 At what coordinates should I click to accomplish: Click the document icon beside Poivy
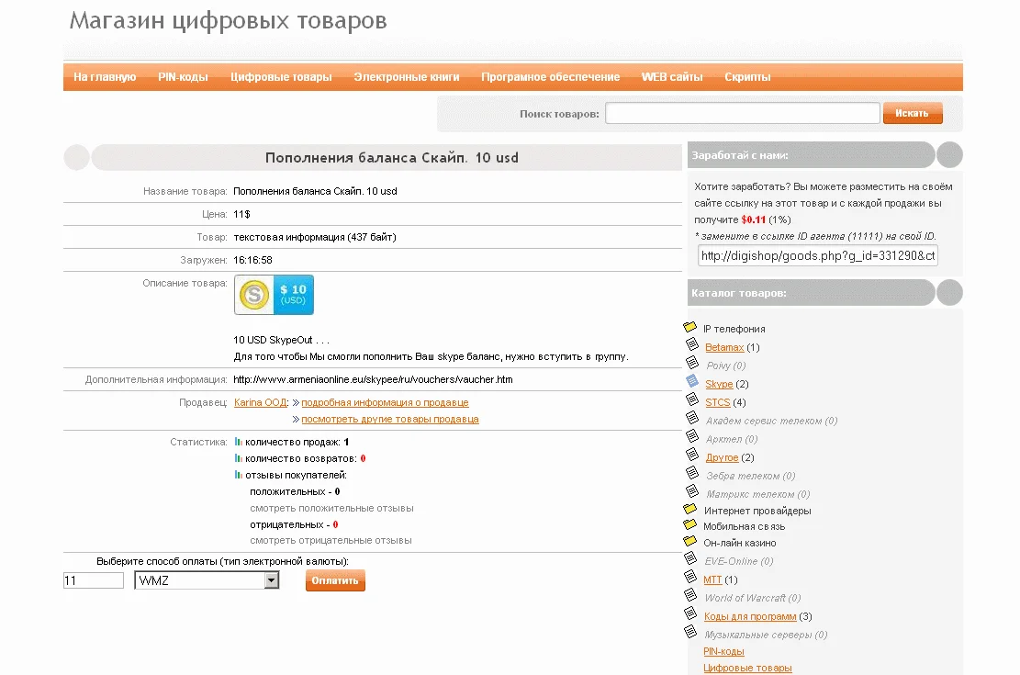(692, 363)
